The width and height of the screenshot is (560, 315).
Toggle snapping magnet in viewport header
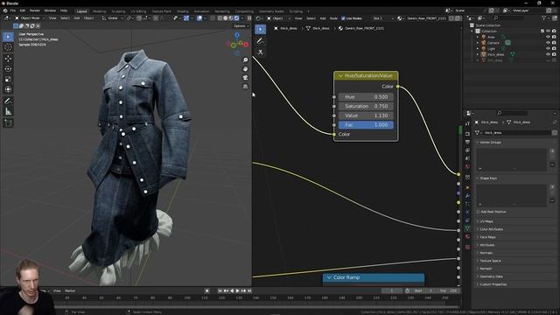click(x=139, y=18)
